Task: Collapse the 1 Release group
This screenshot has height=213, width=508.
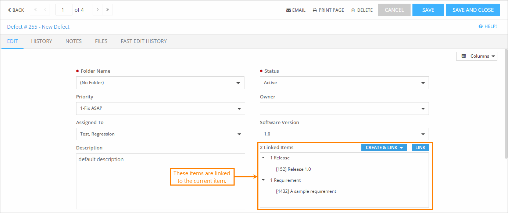Action: click(x=263, y=158)
